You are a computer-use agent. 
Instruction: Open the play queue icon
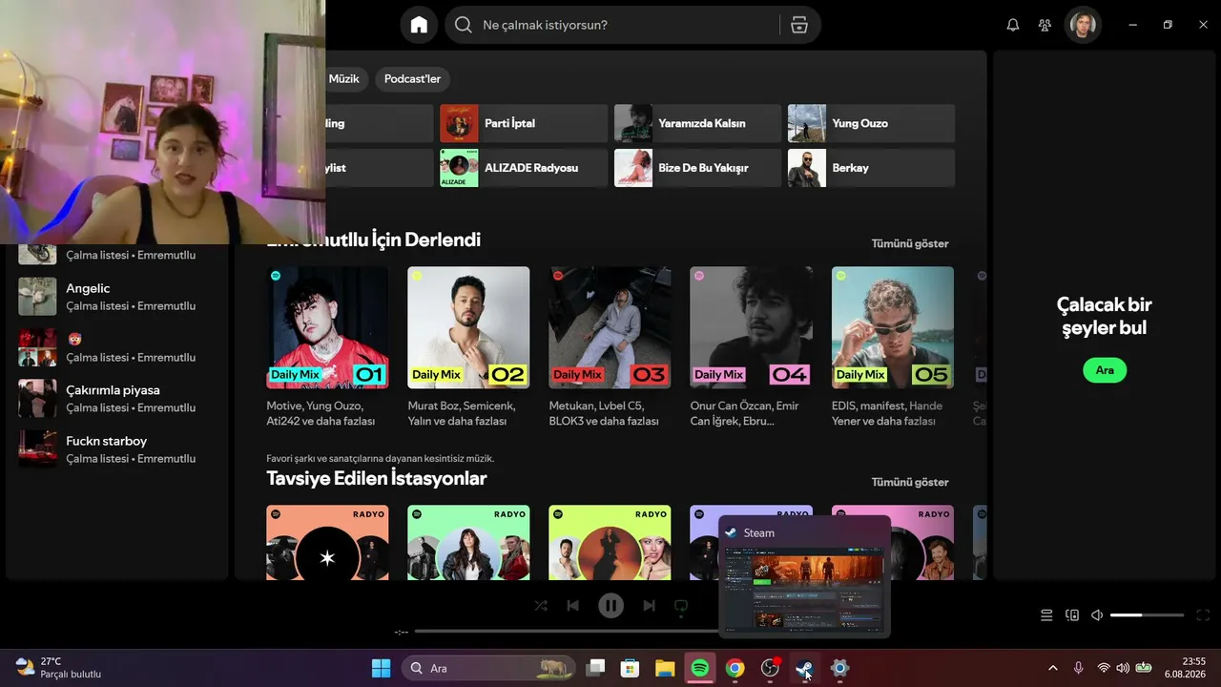coord(1046,615)
